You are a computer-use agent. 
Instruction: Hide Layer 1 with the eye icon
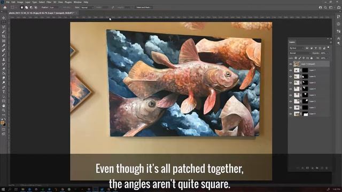point(291,108)
